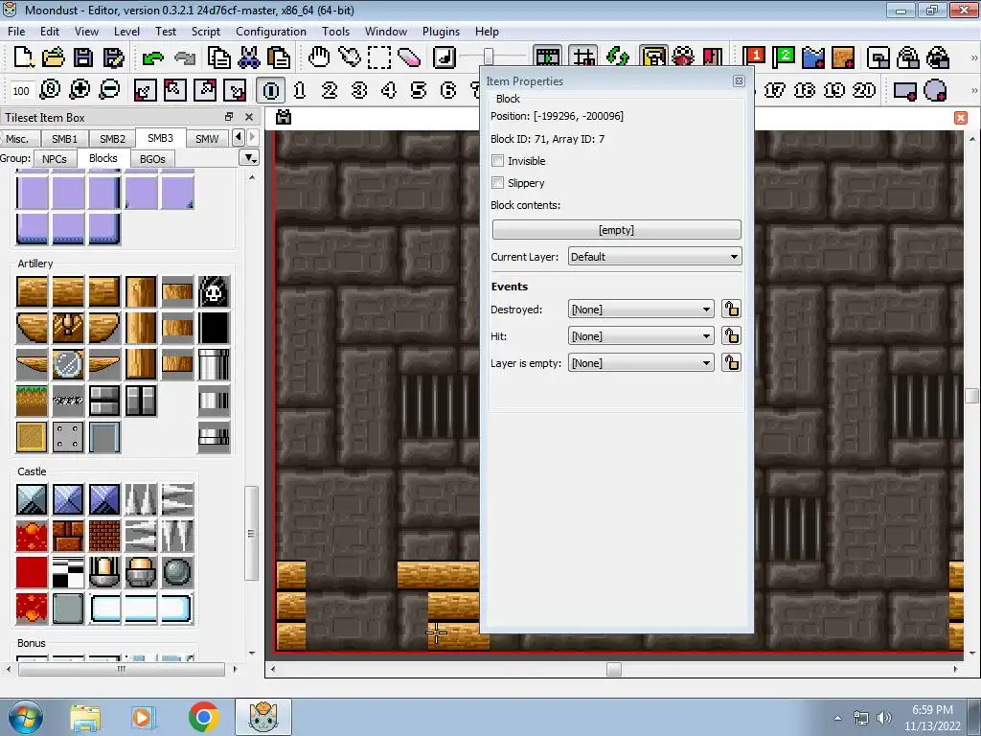
Task: Select the NPCs group tab
Action: [x=55, y=159]
